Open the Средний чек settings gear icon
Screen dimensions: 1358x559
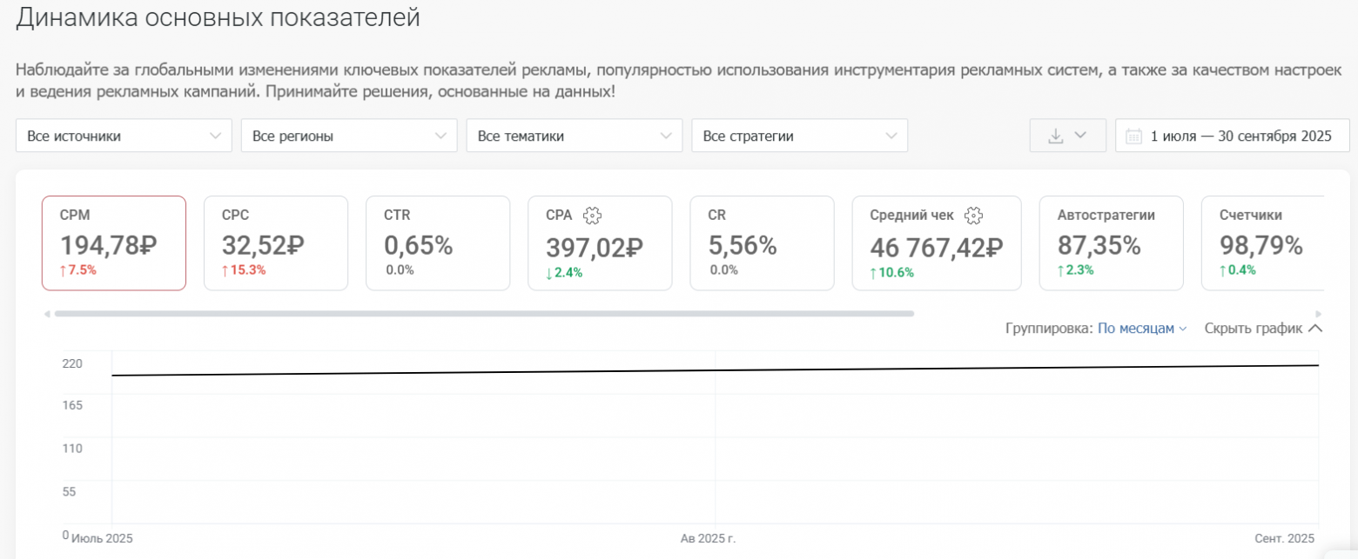point(974,216)
